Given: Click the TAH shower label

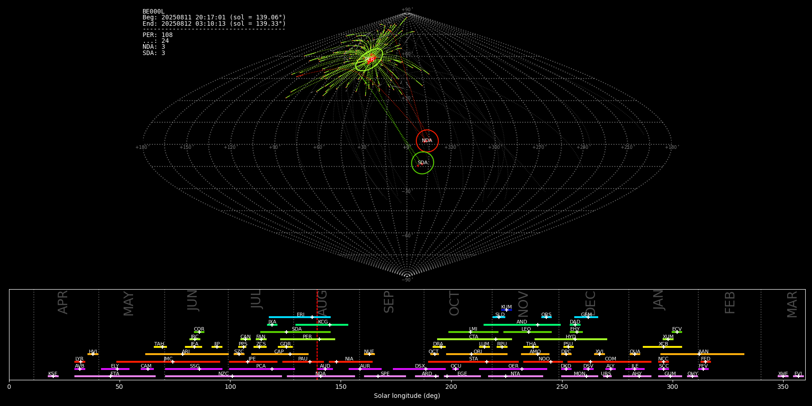Looking at the screenshot, I should tap(159, 344).
